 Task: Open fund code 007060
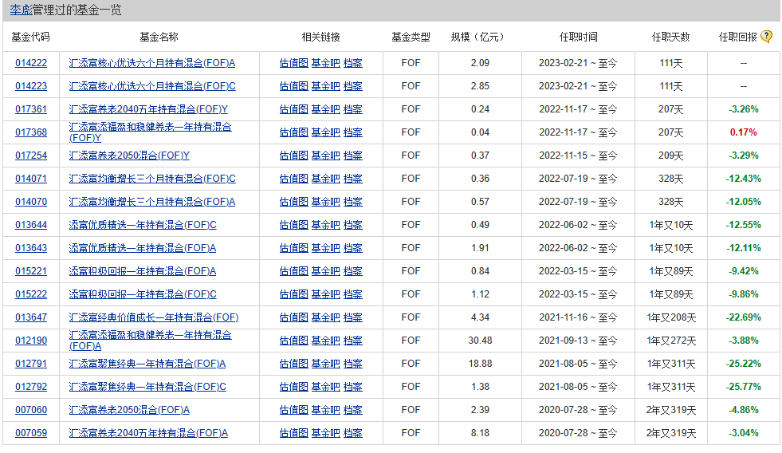point(31,410)
